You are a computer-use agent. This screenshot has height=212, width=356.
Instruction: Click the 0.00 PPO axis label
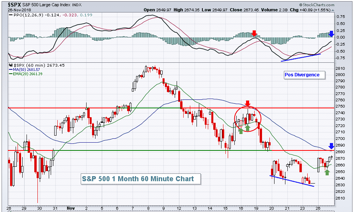(x=341, y=37)
